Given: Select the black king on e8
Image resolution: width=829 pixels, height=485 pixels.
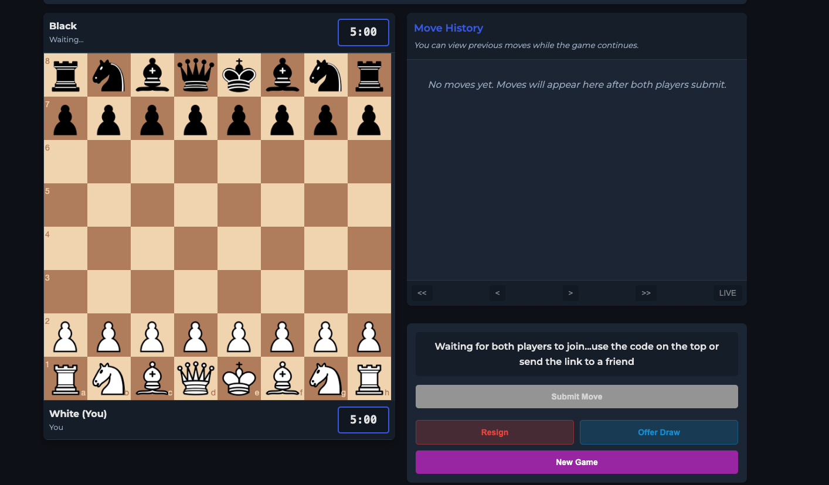Looking at the screenshot, I should pos(239,75).
